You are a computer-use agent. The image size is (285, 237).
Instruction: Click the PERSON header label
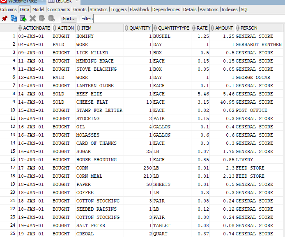pyautogui.click(x=249, y=28)
